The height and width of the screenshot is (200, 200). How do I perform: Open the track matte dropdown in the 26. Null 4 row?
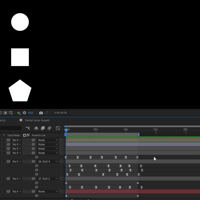(16, 162)
